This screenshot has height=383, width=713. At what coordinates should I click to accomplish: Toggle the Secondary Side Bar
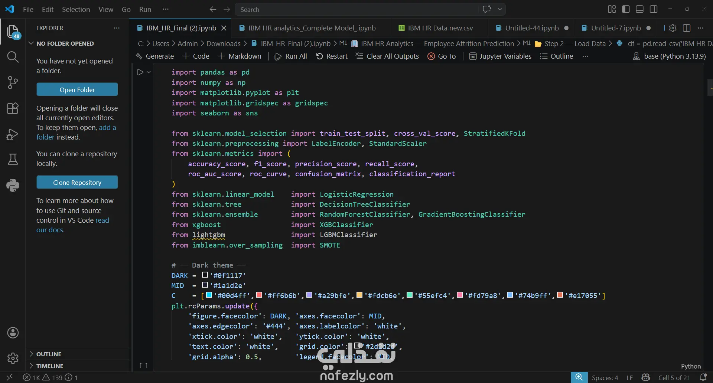pos(654,9)
